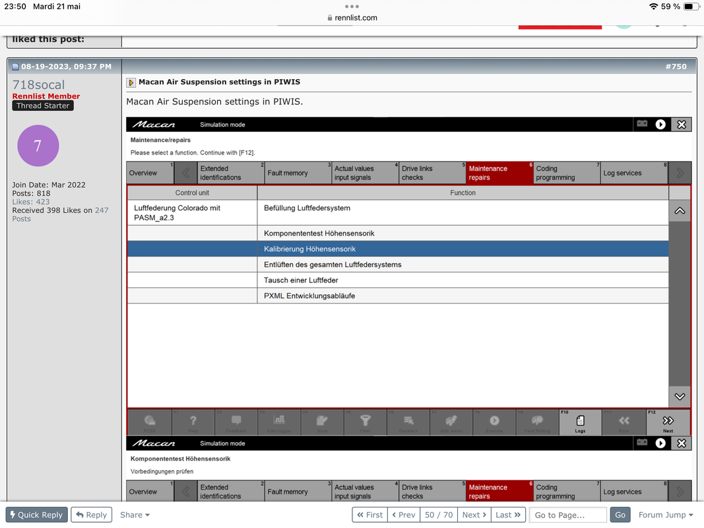Click the Save icon in PIWIS toolbar

pyautogui.click(x=323, y=422)
